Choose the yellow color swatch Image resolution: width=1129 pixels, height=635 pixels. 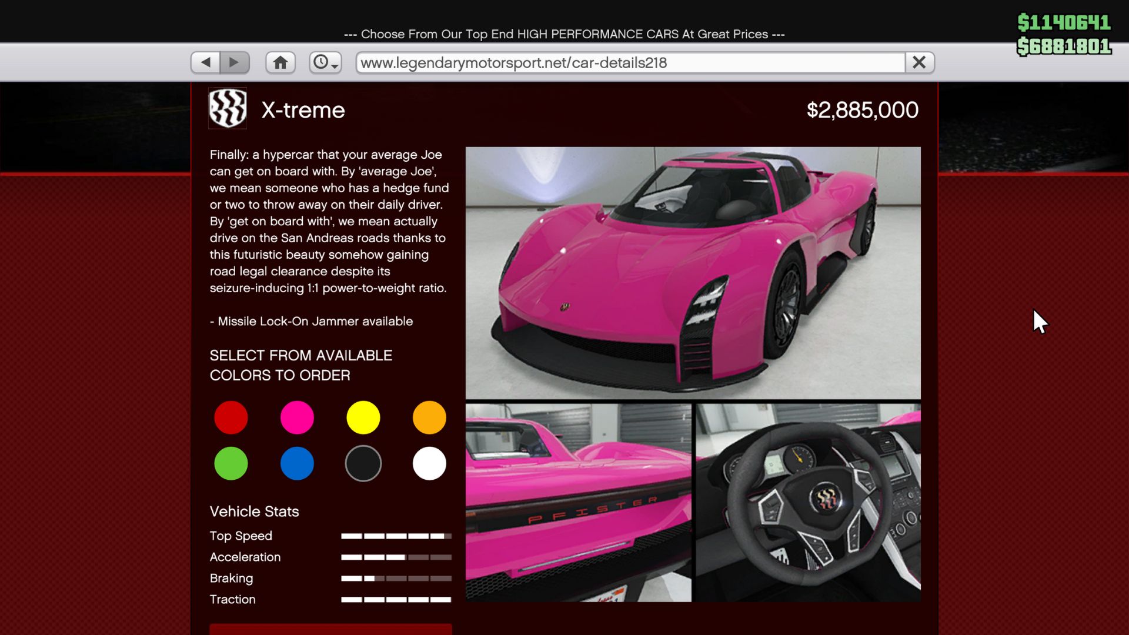click(x=363, y=417)
